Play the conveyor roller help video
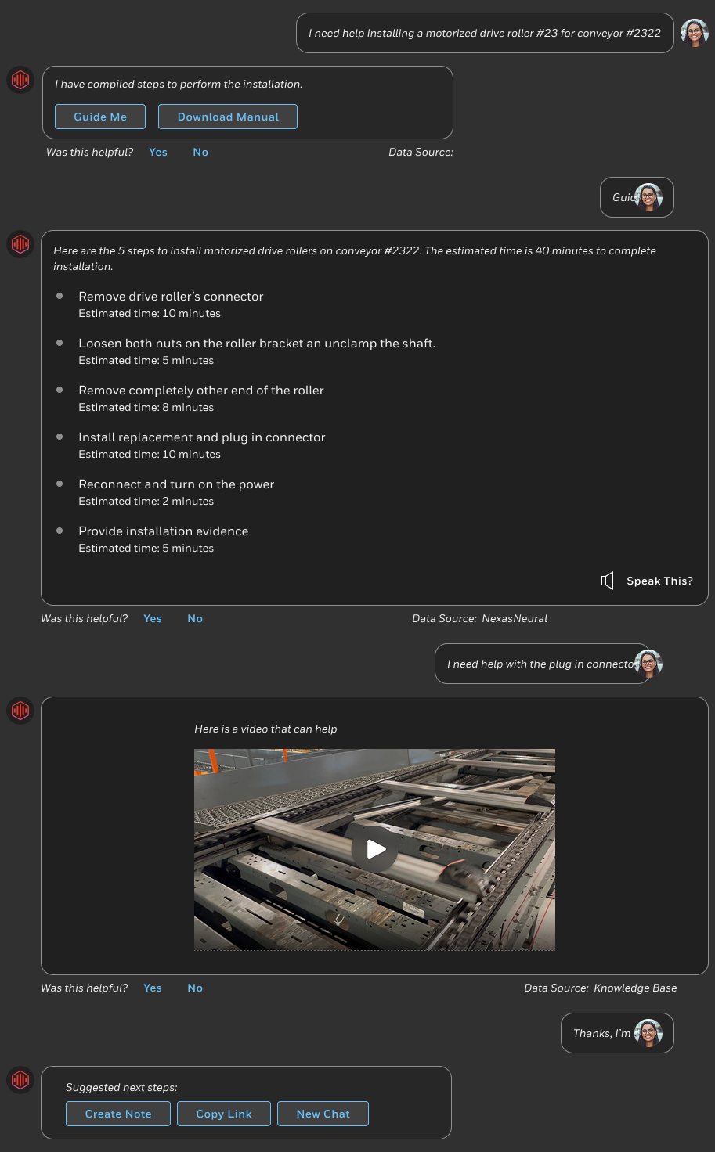 pyautogui.click(x=375, y=849)
